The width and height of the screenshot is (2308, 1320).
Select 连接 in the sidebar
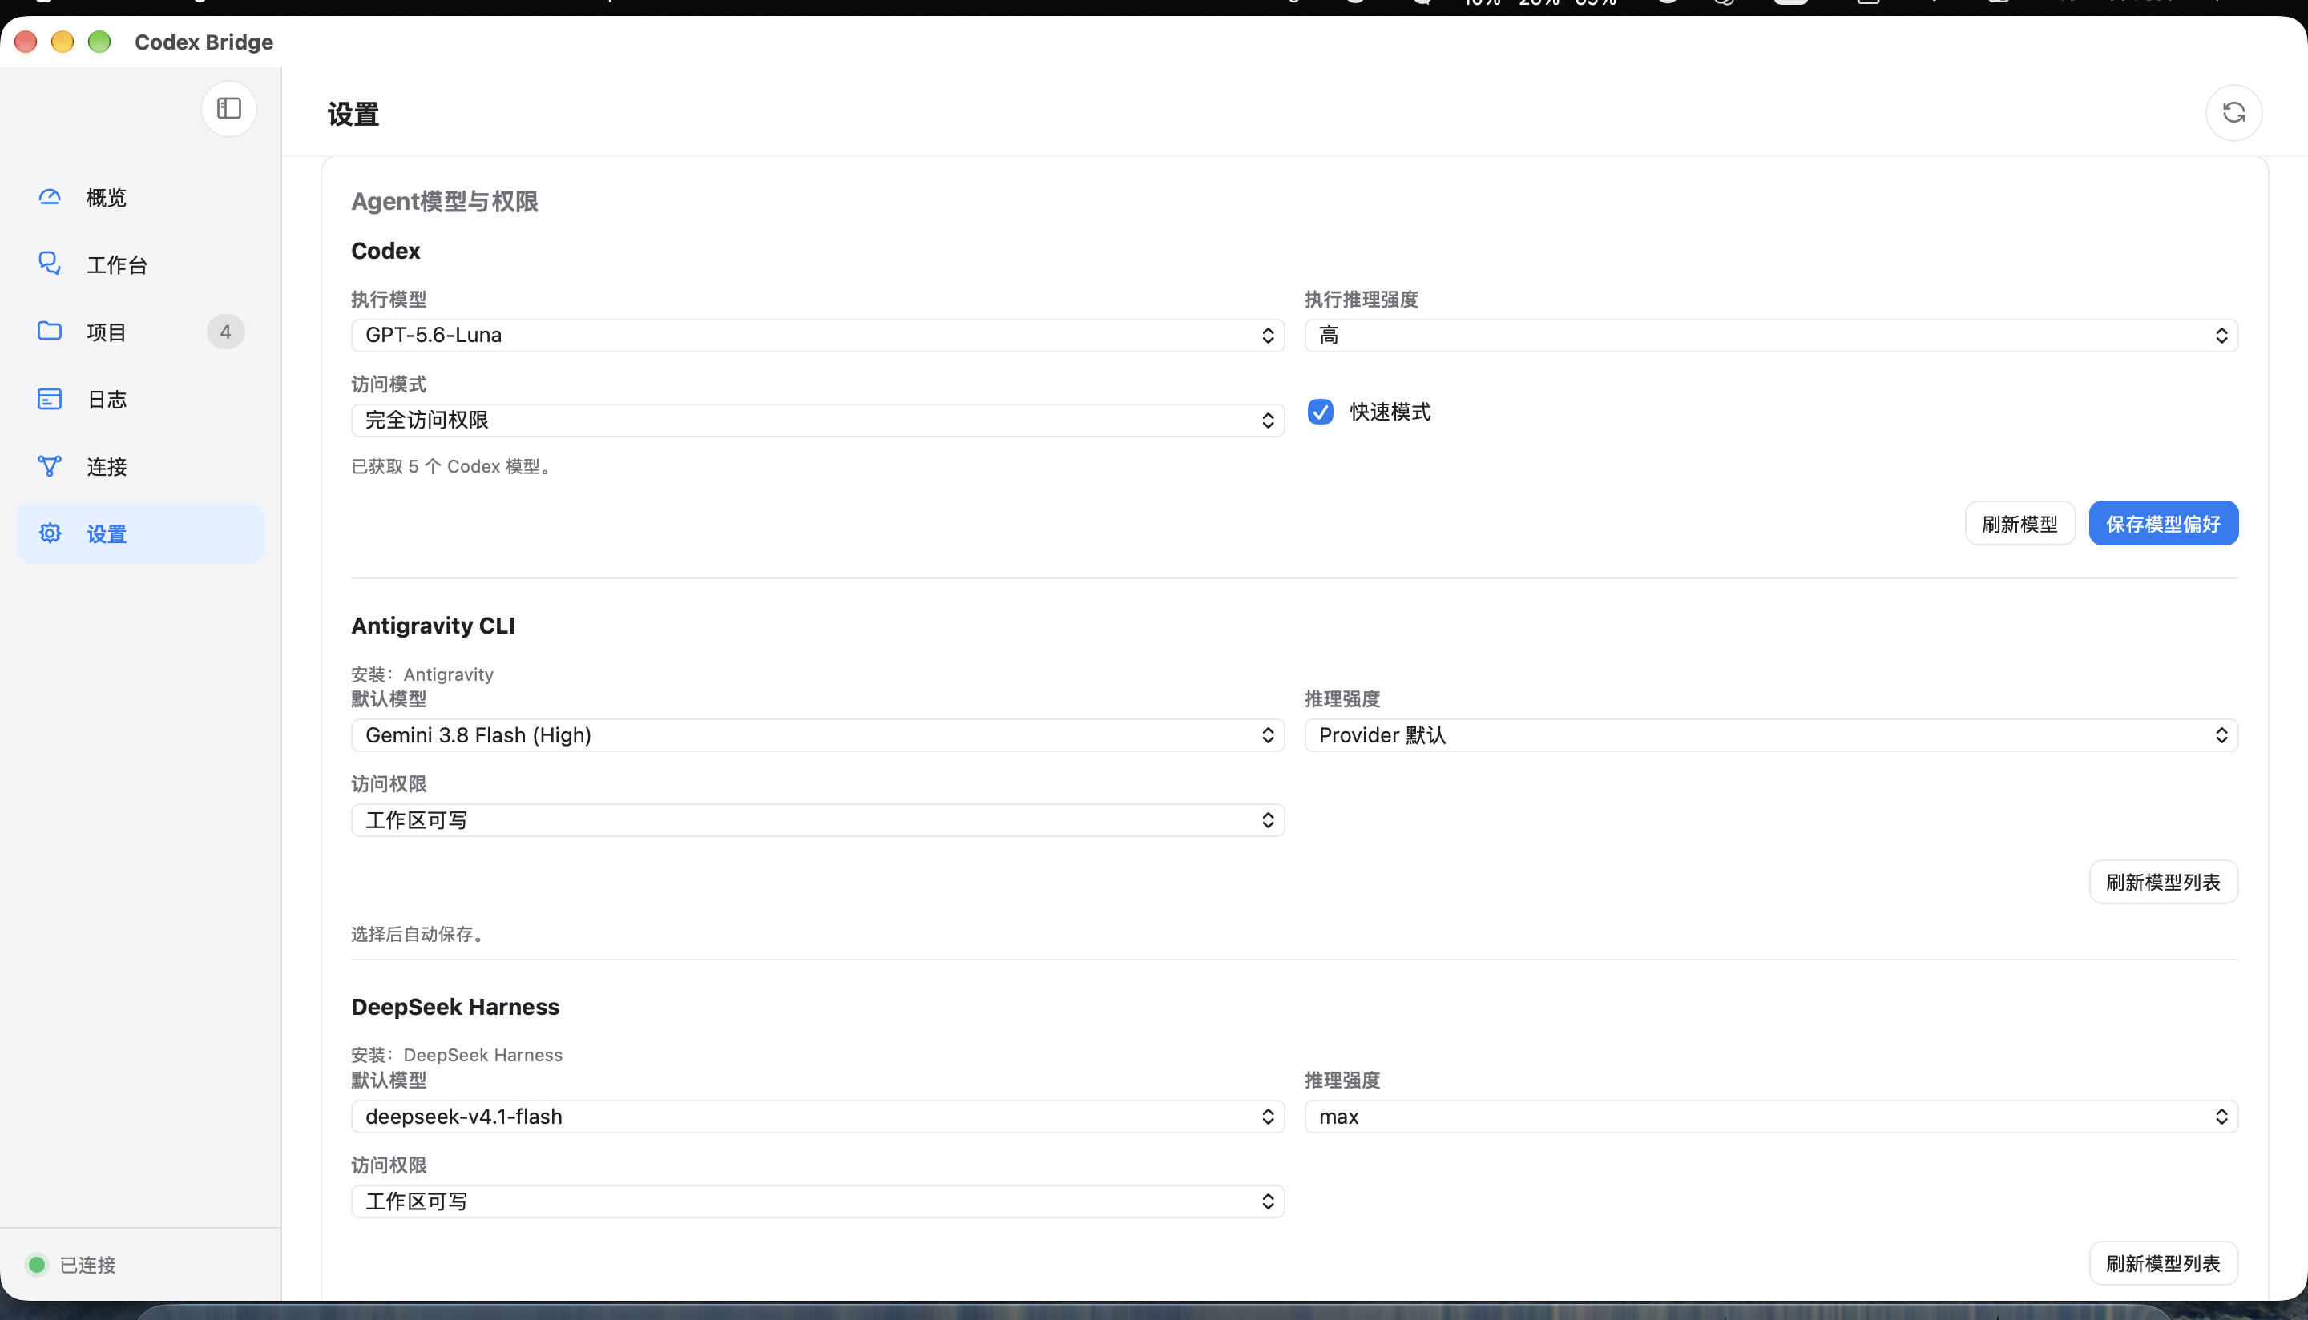point(139,466)
